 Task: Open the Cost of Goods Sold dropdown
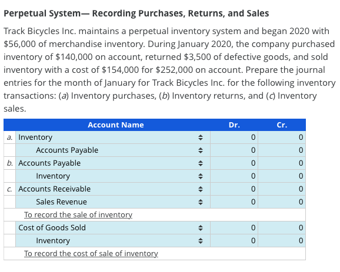point(113,227)
